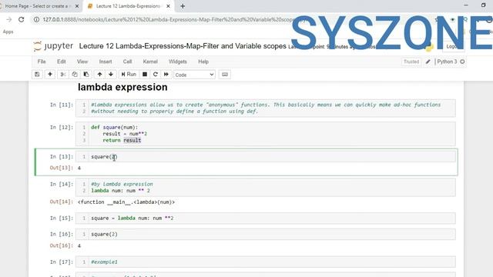
Task: Interrupt the kernel with the stop icon
Action: (x=145, y=75)
